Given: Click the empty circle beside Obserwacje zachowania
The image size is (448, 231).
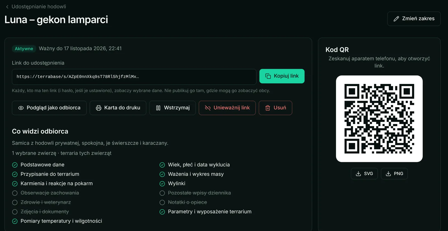Looking at the screenshot, I should coord(15,193).
